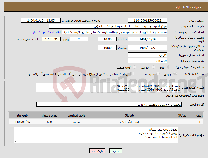The height and width of the screenshot is (158, 208).
Task: Click the ساعت باقی مانده label
Action: (x=29, y=39)
